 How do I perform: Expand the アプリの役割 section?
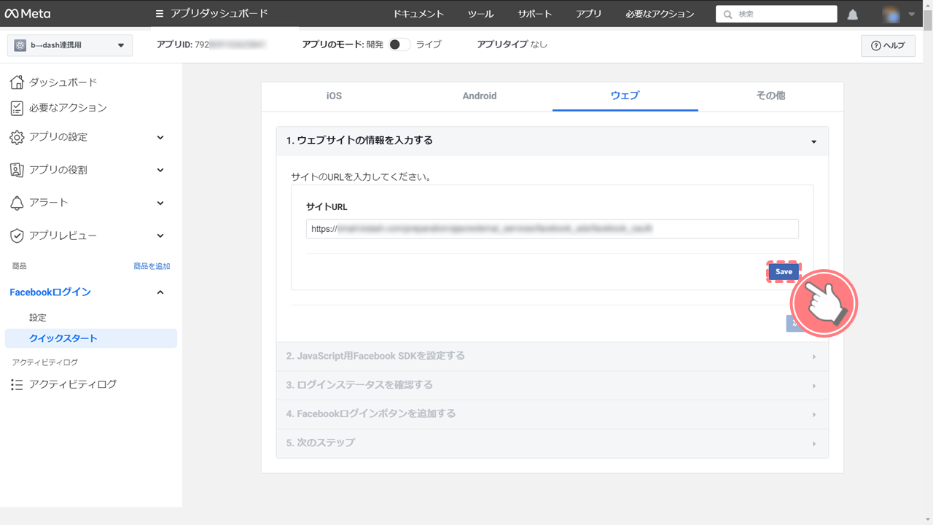point(160,170)
